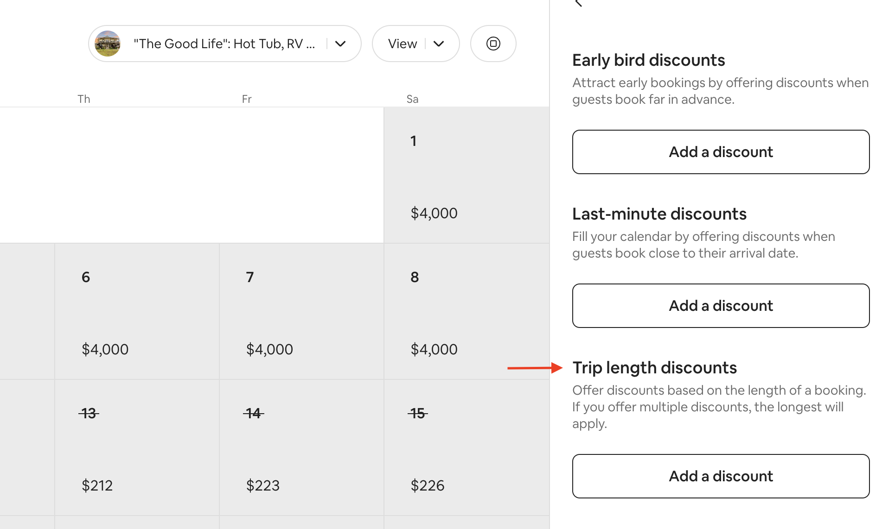Add a last-minute discount
The width and height of the screenshot is (882, 529).
(x=721, y=306)
